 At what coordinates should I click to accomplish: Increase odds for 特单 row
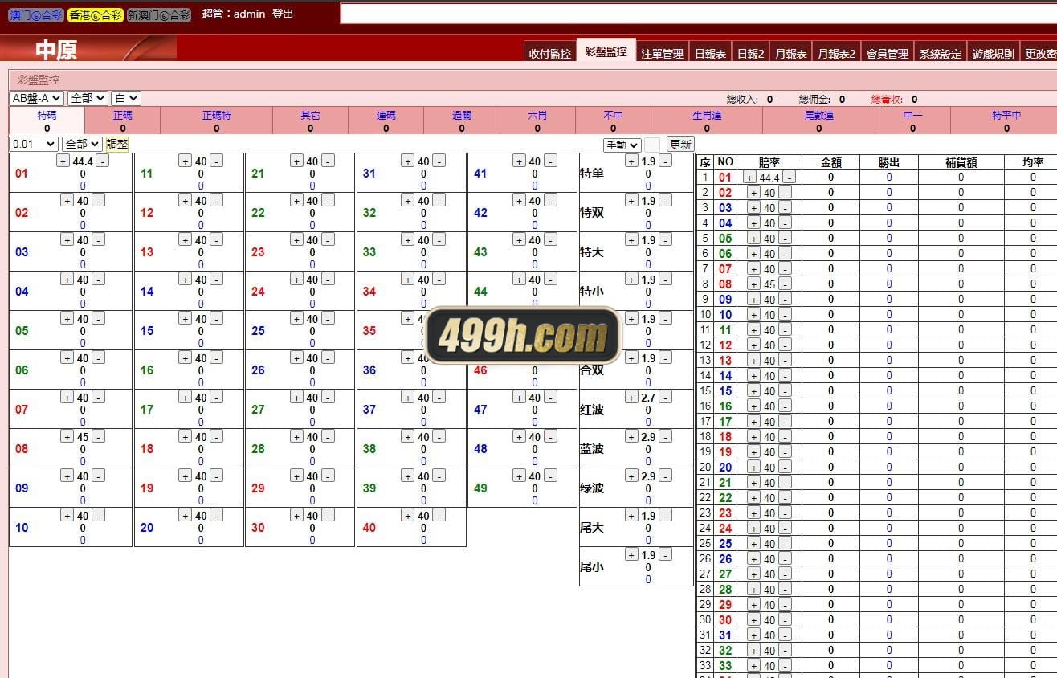click(x=632, y=161)
